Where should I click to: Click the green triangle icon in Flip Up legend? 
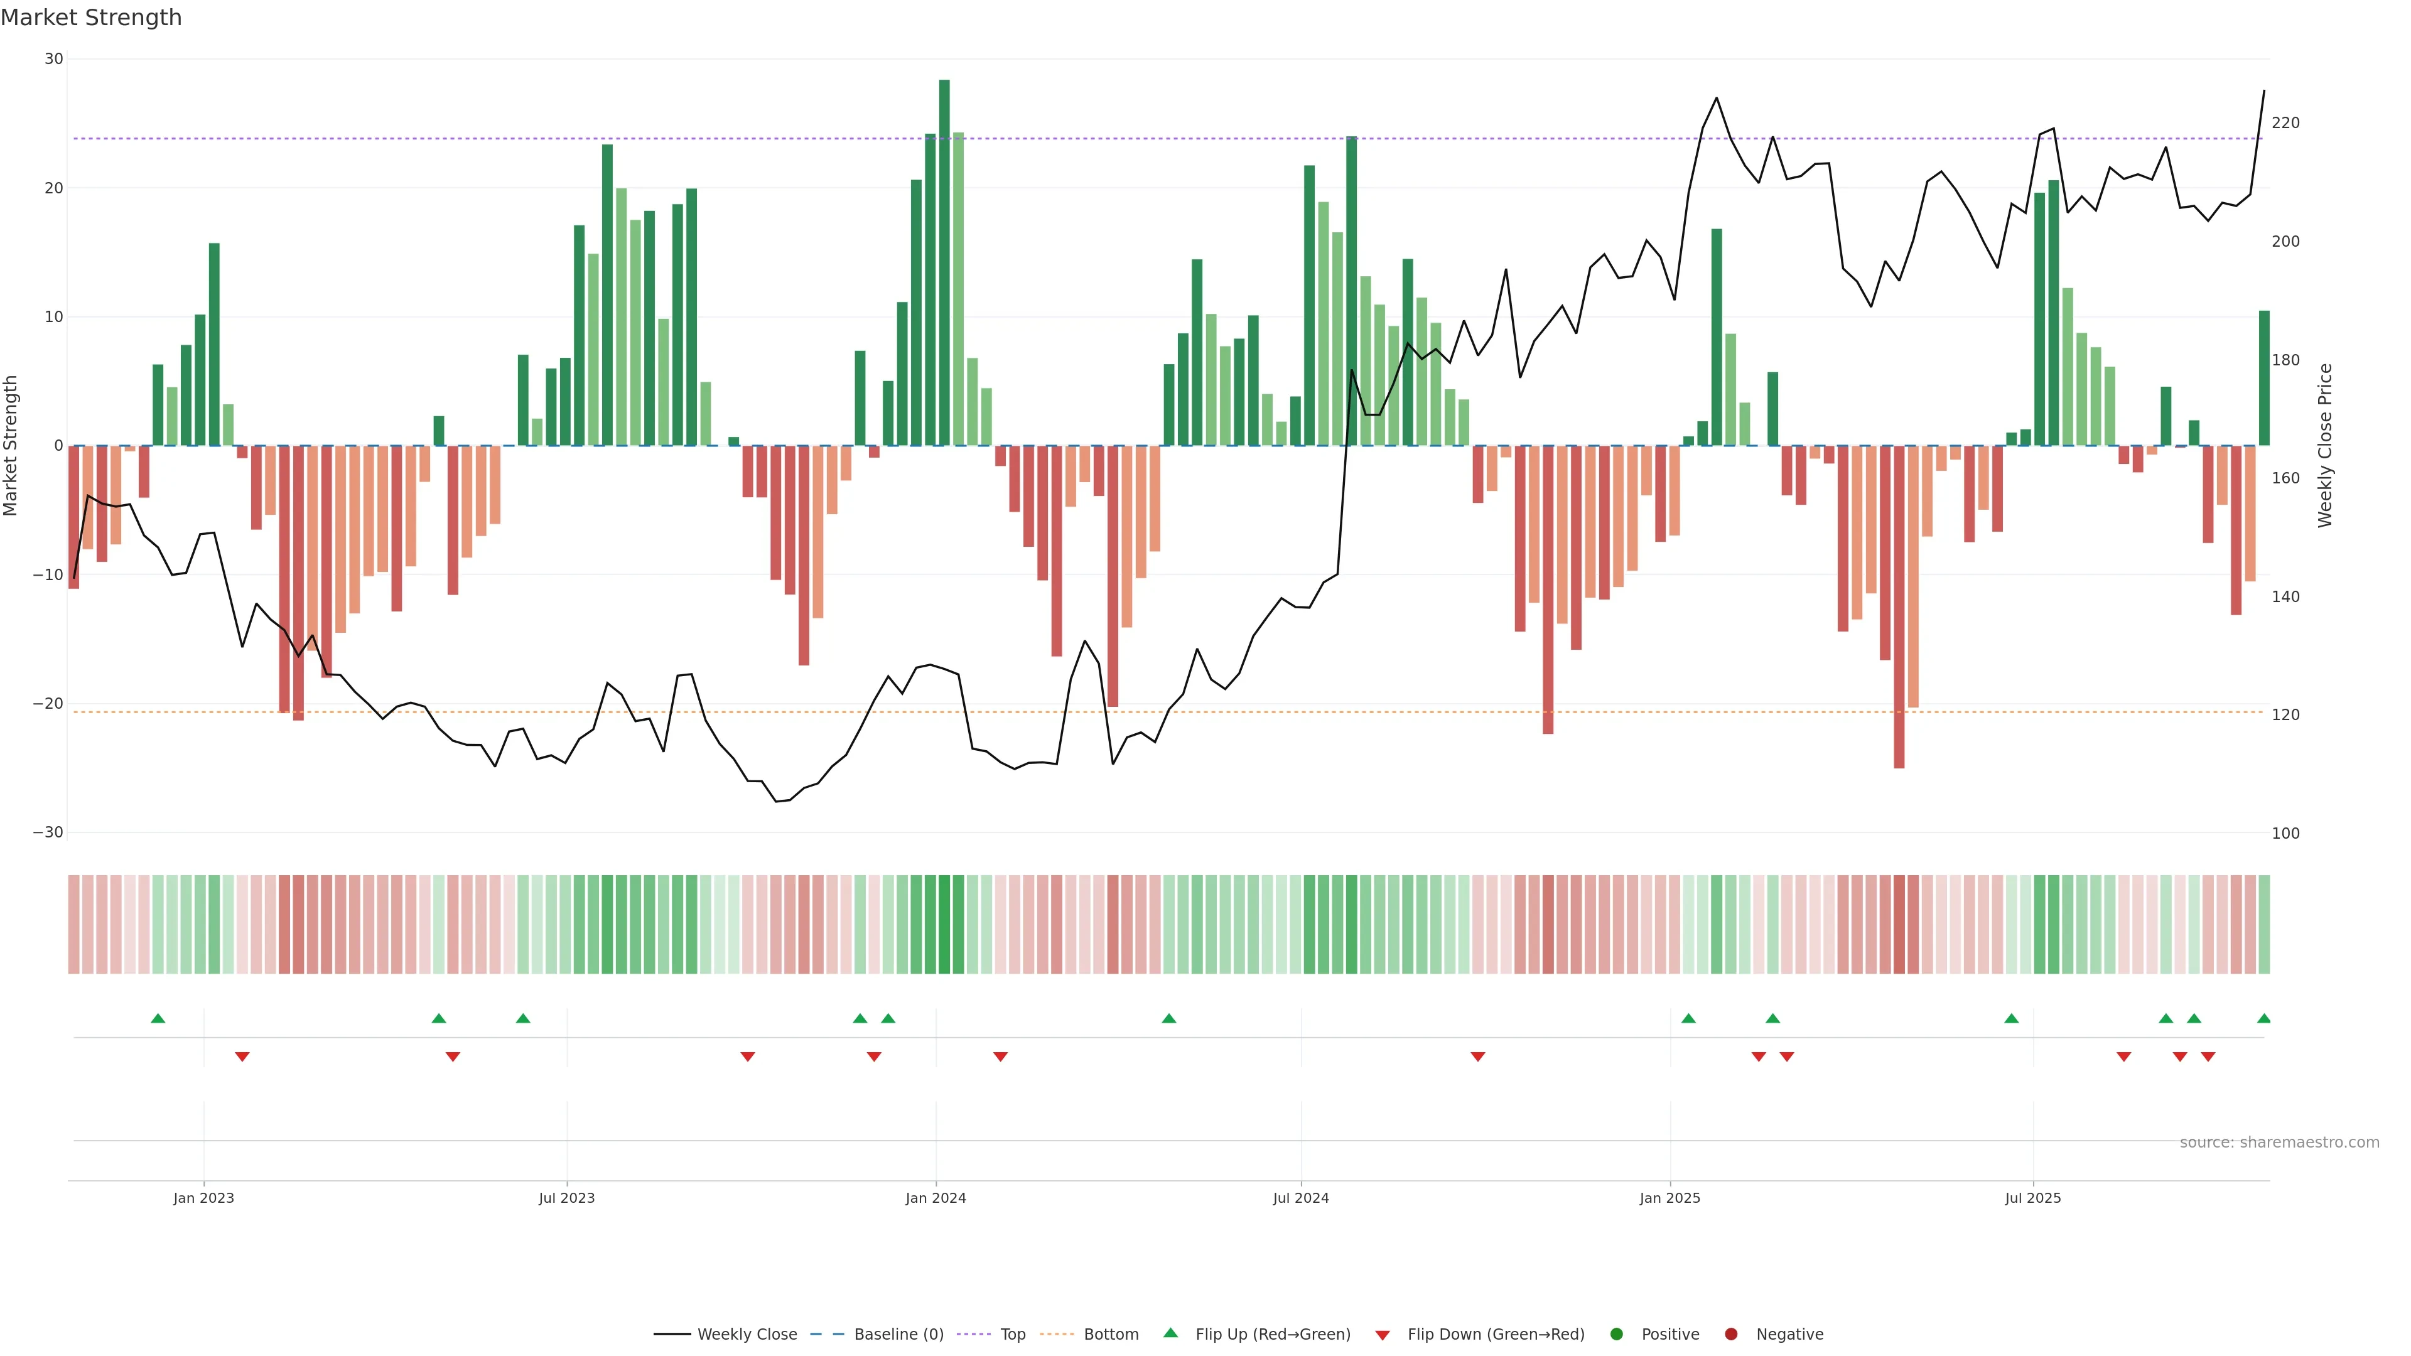pyautogui.click(x=1170, y=1333)
